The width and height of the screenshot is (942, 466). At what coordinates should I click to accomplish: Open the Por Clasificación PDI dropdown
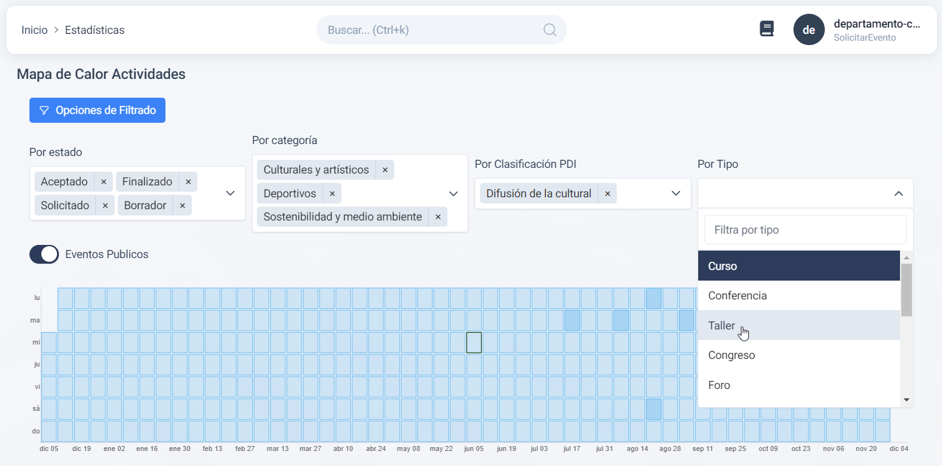click(x=676, y=193)
